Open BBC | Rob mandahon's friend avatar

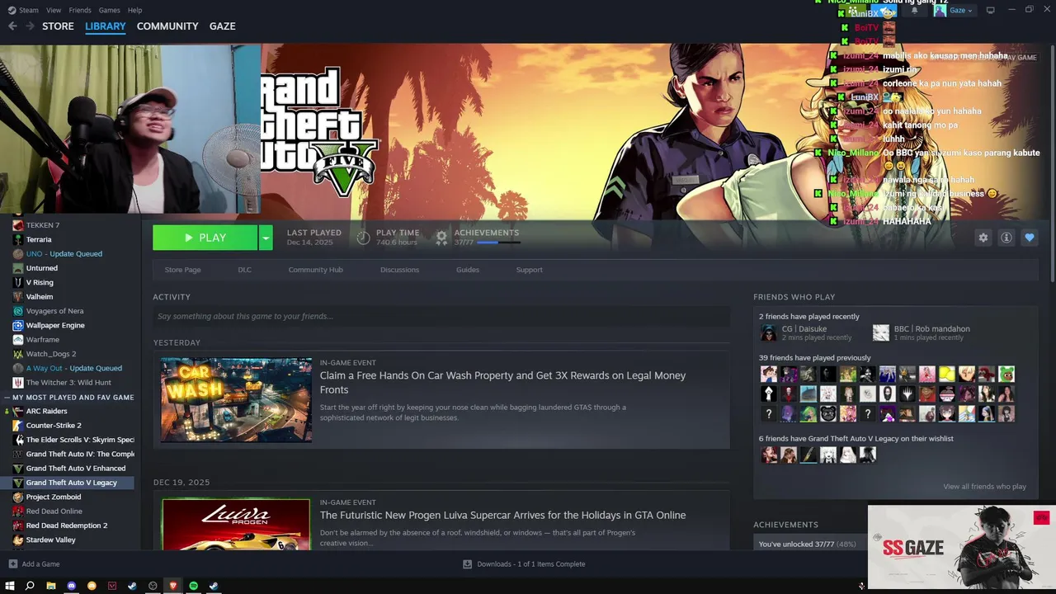tap(881, 332)
